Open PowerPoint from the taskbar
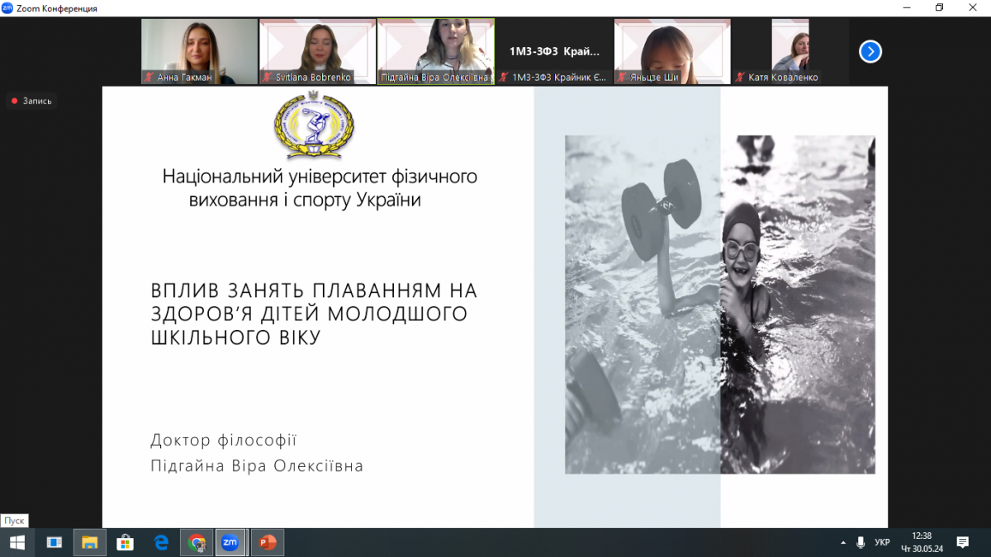Viewport: 991px width, 557px height. tap(267, 542)
